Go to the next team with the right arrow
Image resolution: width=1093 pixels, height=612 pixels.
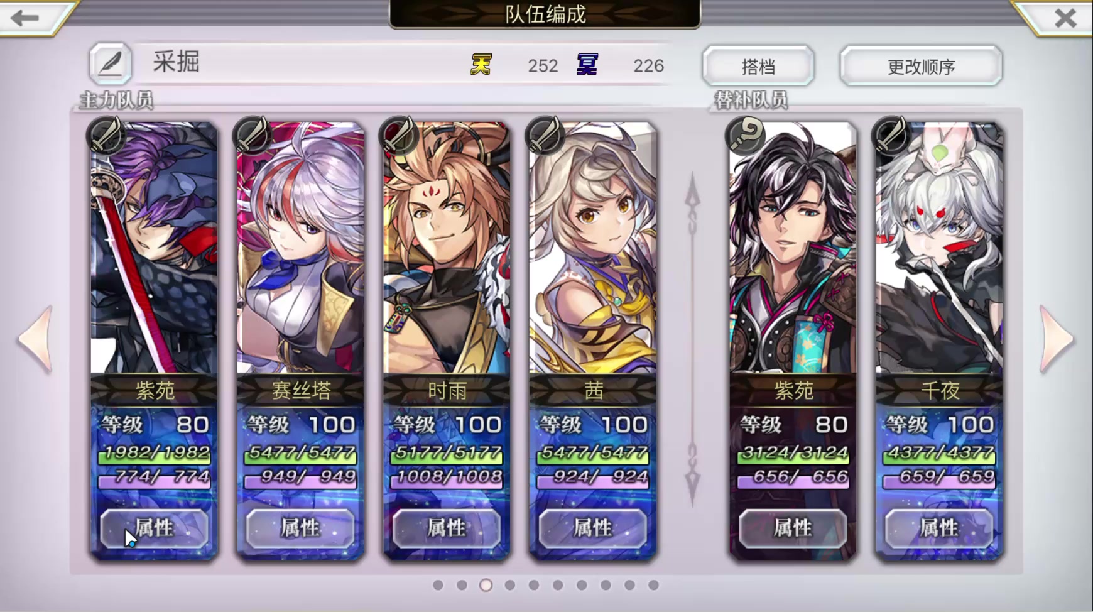coord(1057,339)
